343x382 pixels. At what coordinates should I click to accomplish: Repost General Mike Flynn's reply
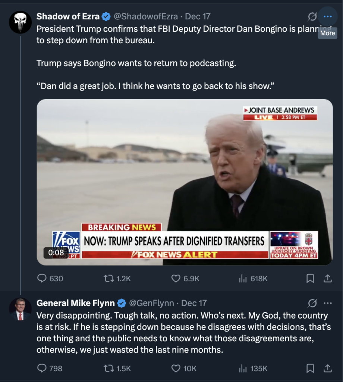[x=108, y=369]
